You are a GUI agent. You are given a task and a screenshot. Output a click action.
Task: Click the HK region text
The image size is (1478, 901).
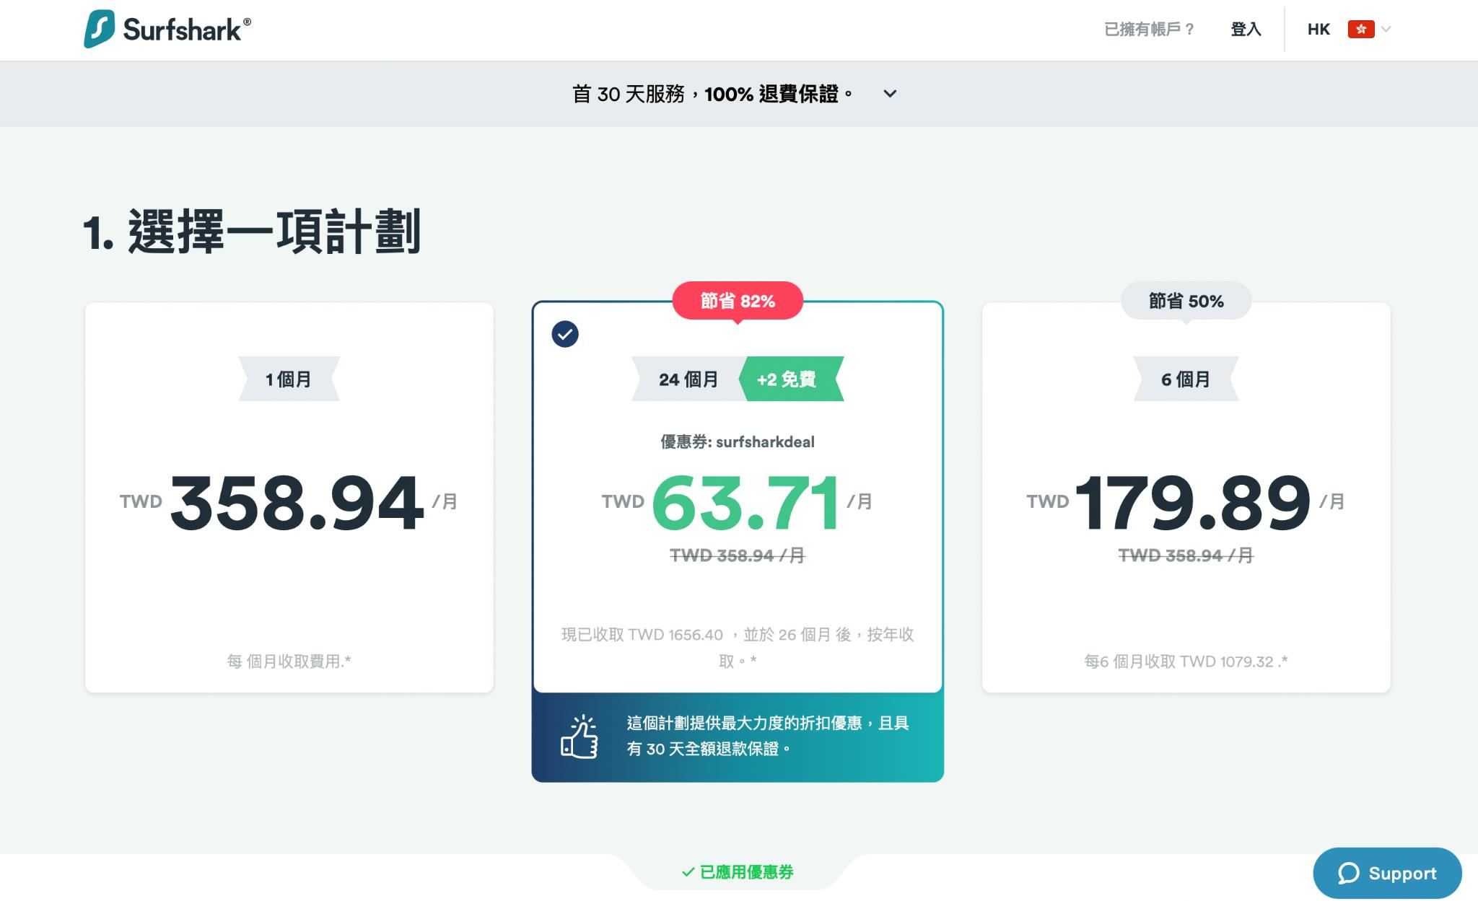tap(1319, 30)
